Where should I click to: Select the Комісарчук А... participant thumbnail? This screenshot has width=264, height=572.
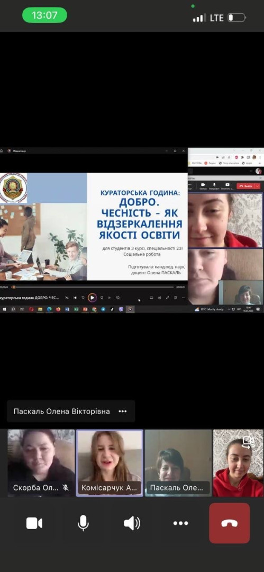coord(110,463)
